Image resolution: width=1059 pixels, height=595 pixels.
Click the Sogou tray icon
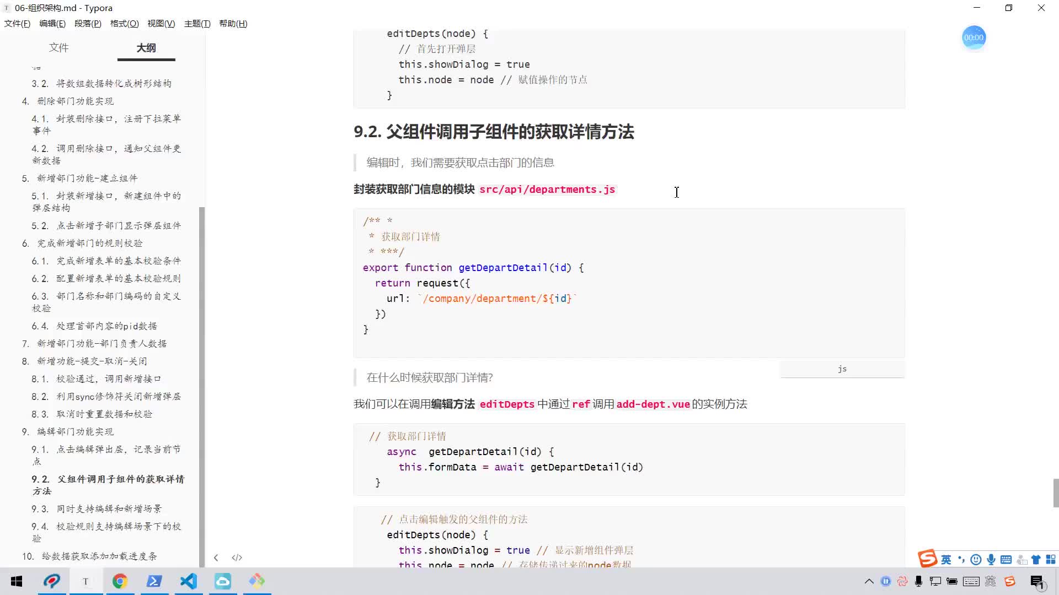pyautogui.click(x=1010, y=581)
